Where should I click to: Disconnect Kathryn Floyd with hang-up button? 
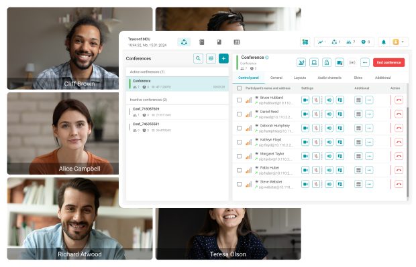[x=399, y=142]
